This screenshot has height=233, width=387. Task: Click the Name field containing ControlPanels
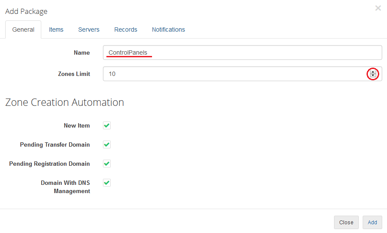pyautogui.click(x=242, y=53)
